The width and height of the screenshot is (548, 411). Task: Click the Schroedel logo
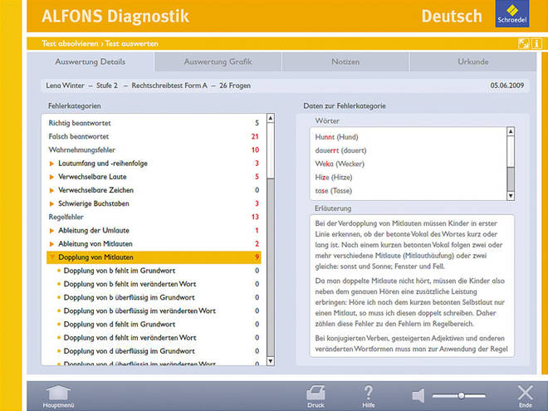pyautogui.click(x=512, y=14)
